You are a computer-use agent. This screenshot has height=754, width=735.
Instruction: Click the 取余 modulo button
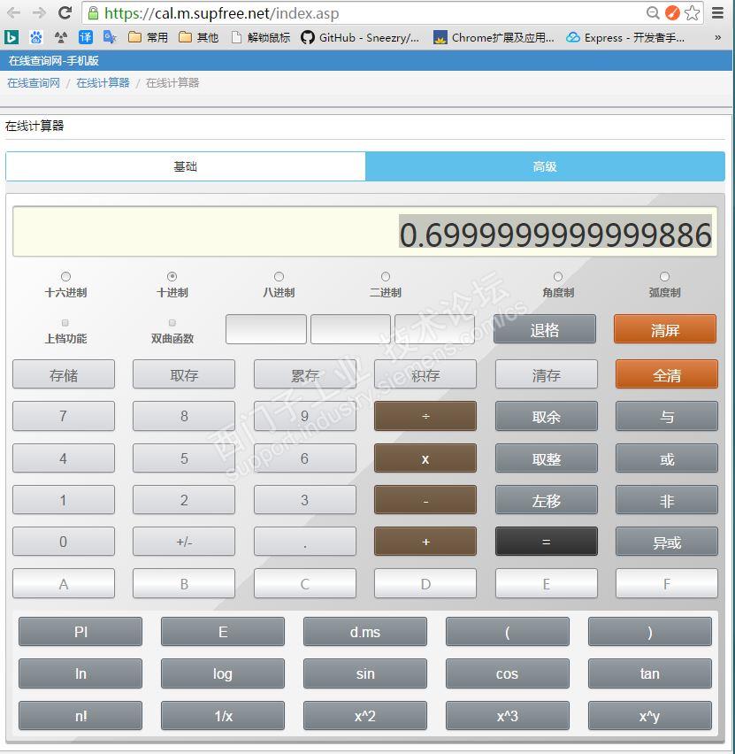click(547, 417)
